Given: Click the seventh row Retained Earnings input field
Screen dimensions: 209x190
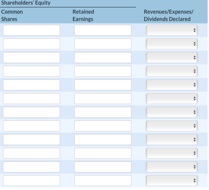Looking at the screenshot, I should click(x=103, y=112).
